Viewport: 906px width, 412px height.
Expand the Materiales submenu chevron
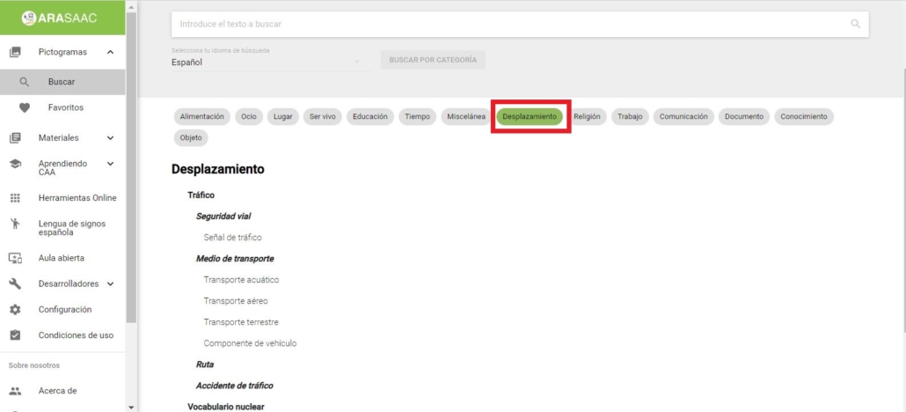(x=110, y=137)
